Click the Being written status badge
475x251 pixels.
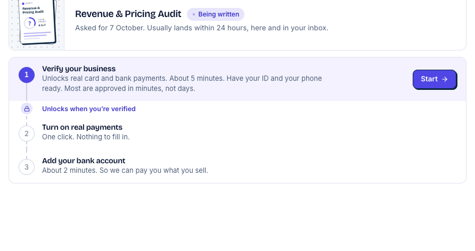(216, 14)
